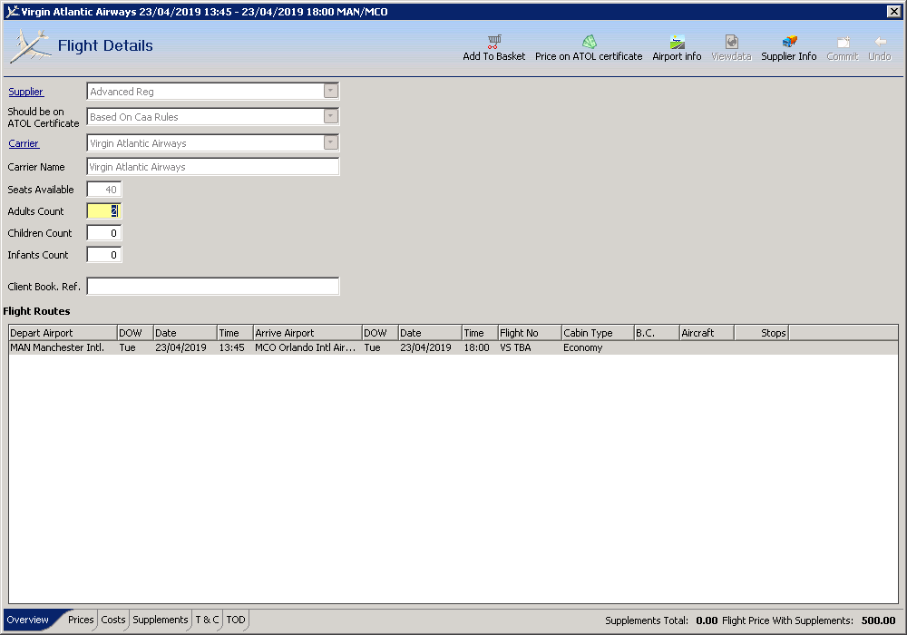Close the Flight Details window
The width and height of the screenshot is (907, 635).
point(893,11)
